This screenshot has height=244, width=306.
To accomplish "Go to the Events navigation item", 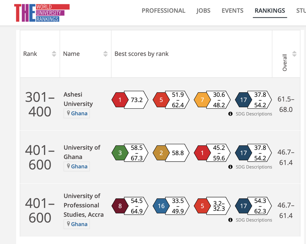I will 232,10.
